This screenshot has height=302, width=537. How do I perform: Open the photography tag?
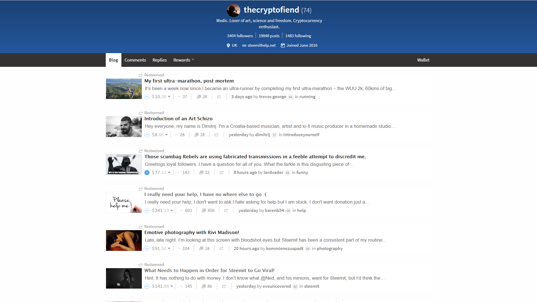(x=329, y=249)
